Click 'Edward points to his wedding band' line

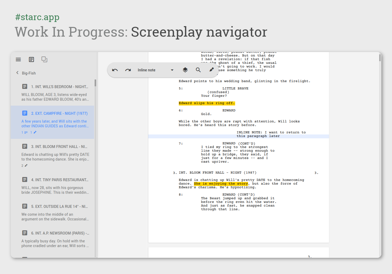click(245, 81)
